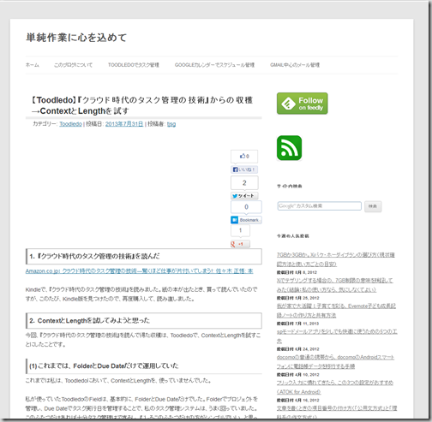Click the author tjsg link
Screen dimensions: 432x422
[x=171, y=124]
